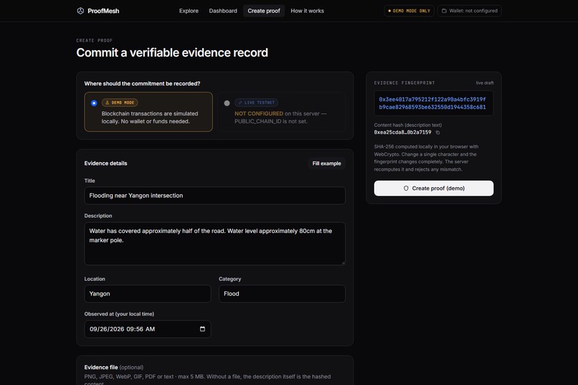Click into the Description textarea
The width and height of the screenshot is (578, 385).
(214, 244)
